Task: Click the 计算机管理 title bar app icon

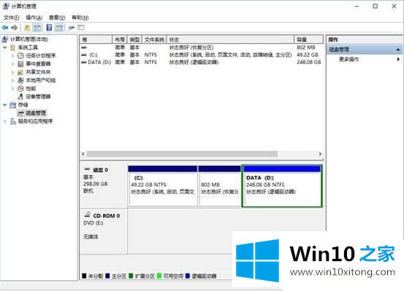Action: tap(6, 6)
